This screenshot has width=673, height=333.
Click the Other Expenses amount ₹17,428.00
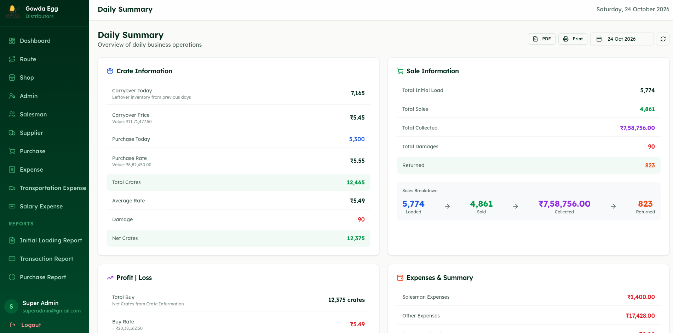pyautogui.click(x=640, y=316)
